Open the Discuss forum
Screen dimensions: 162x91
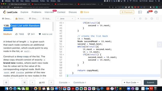point(73,12)
